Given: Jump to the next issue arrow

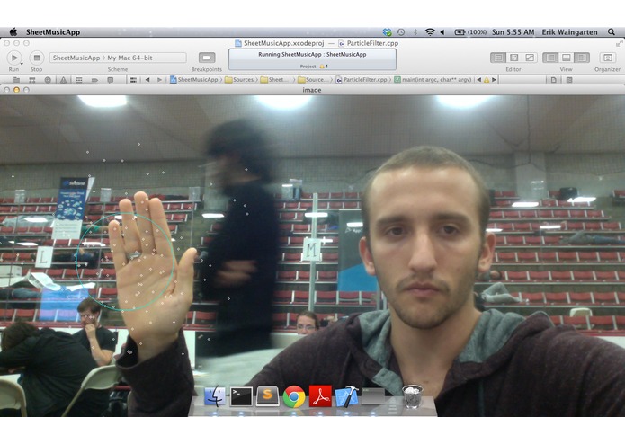Looking at the screenshot, I should coord(494,80).
